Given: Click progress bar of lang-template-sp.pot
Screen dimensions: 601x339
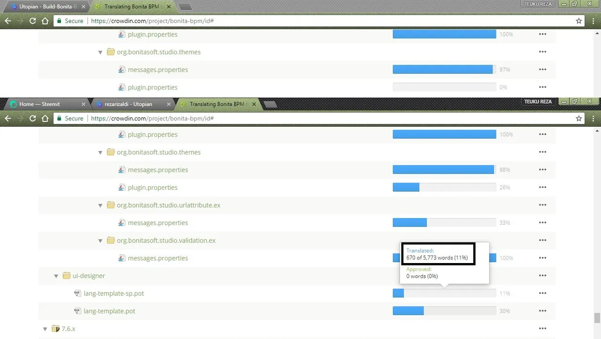Looking at the screenshot, I should tap(444, 293).
